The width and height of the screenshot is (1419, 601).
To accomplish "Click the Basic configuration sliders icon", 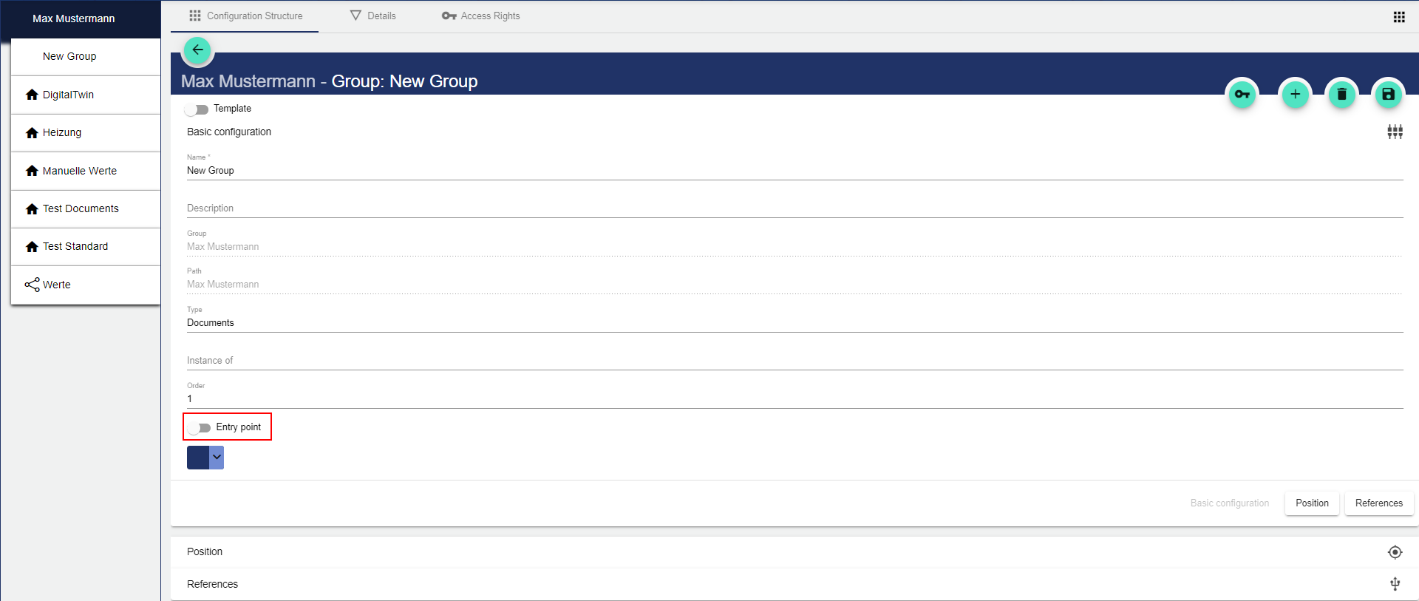I will (1395, 132).
